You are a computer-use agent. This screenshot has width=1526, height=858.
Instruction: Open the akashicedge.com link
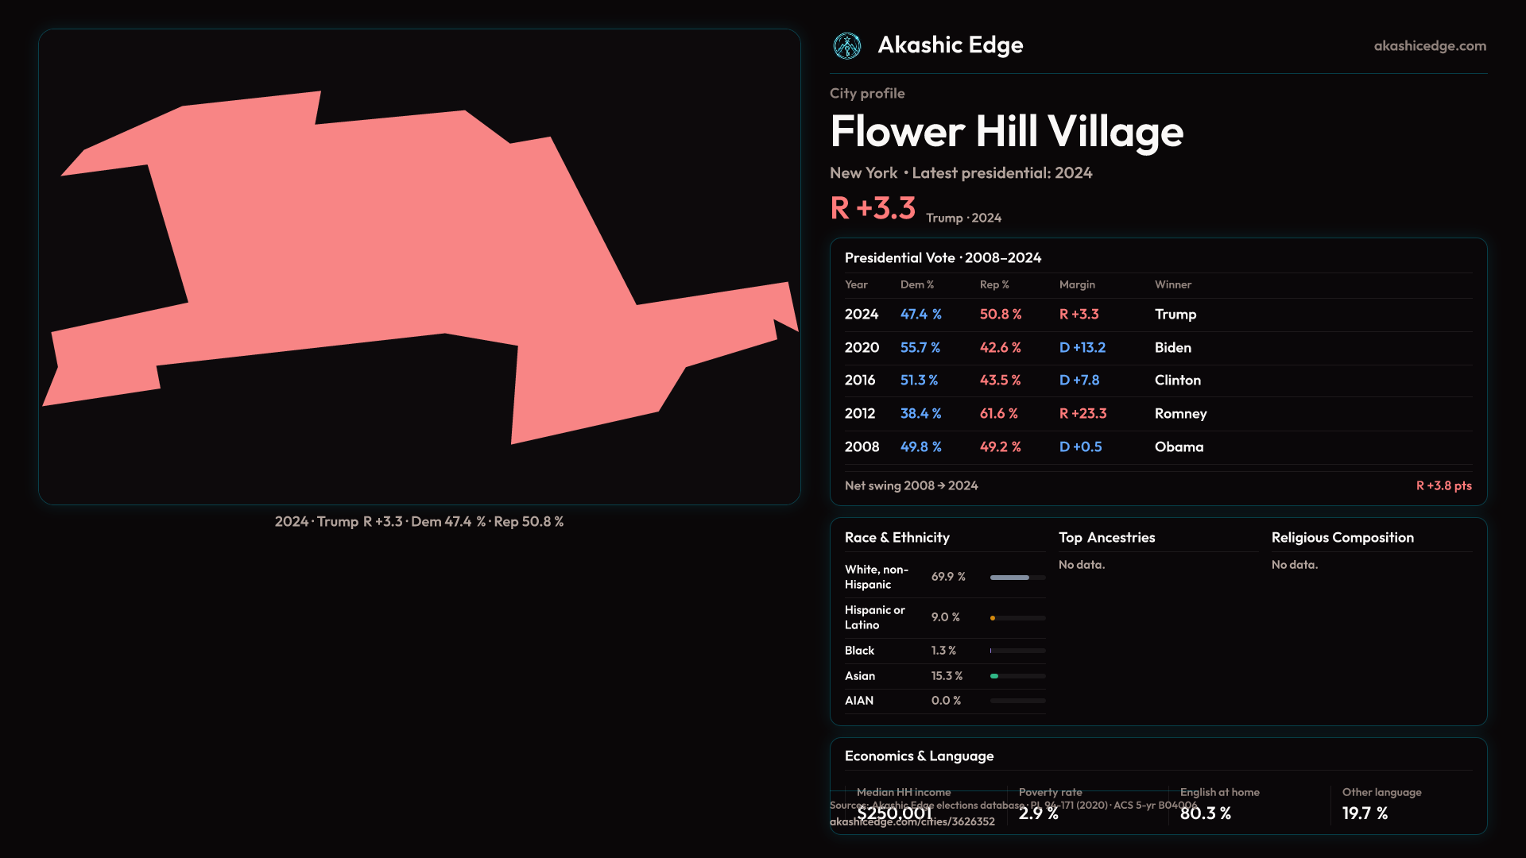coord(1429,46)
